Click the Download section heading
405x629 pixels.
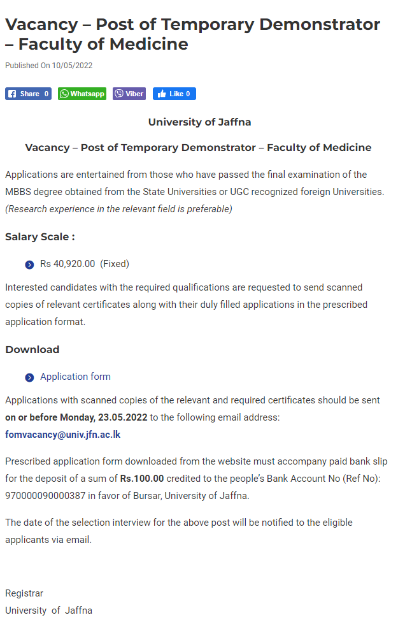coord(32,349)
